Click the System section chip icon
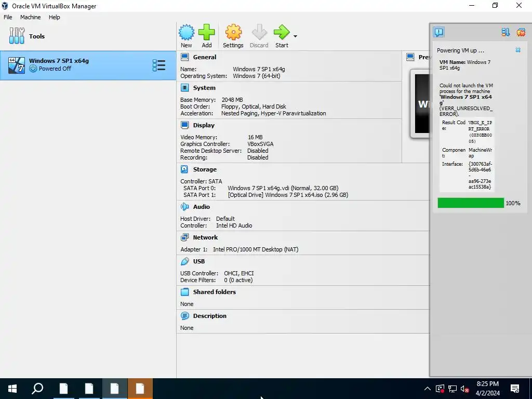This screenshot has width=532, height=399. point(184,88)
